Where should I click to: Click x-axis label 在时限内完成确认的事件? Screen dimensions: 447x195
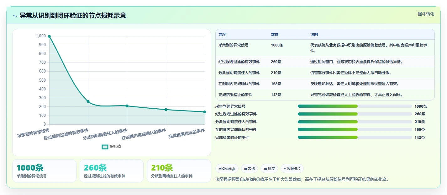coord(144,134)
